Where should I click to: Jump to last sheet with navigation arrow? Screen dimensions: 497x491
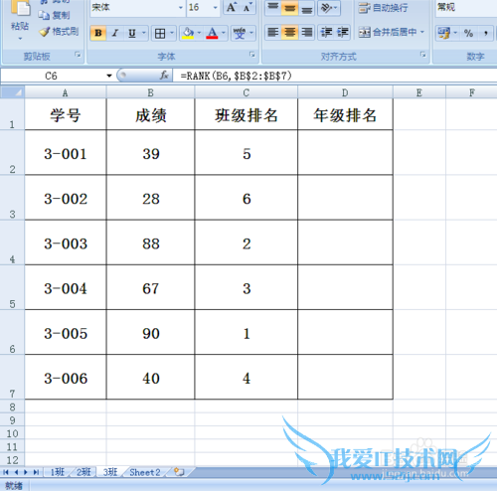[x=36, y=472]
